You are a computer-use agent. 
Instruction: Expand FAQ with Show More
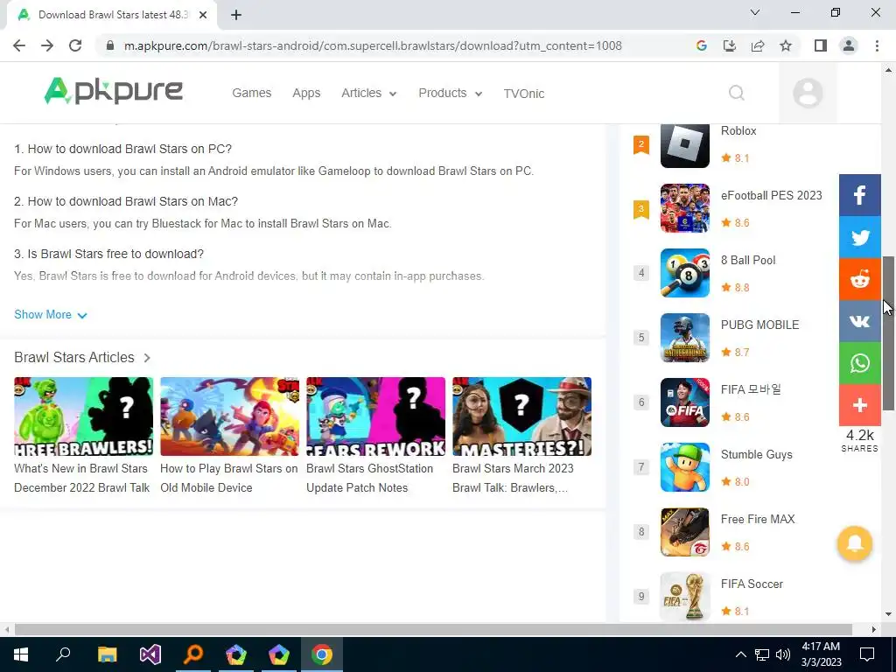(x=50, y=315)
